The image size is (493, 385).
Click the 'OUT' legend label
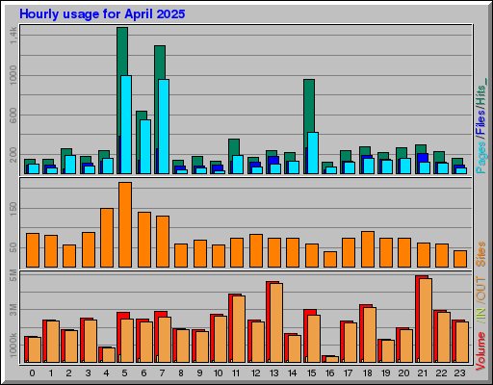tap(480, 289)
